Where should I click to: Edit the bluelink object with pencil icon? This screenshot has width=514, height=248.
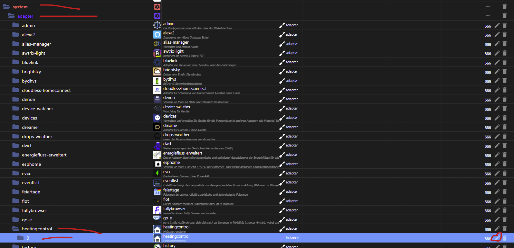click(497, 62)
